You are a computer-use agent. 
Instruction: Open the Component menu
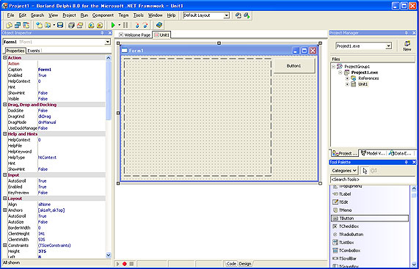point(103,15)
